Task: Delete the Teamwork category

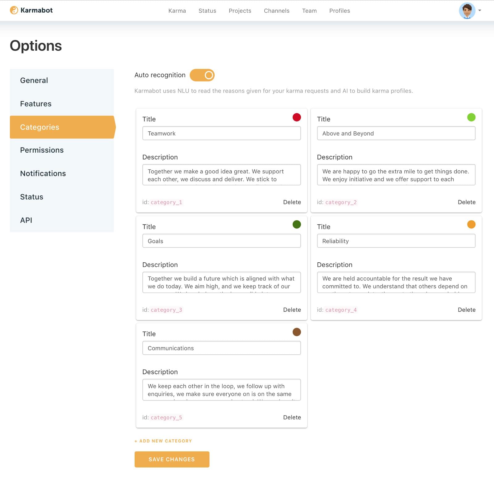Action: tap(292, 202)
